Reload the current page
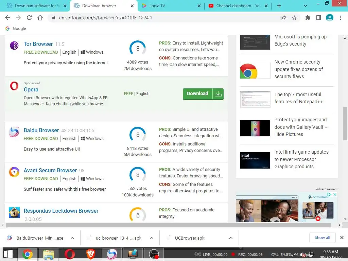The width and height of the screenshot is (348, 261). pyautogui.click(x=29, y=18)
